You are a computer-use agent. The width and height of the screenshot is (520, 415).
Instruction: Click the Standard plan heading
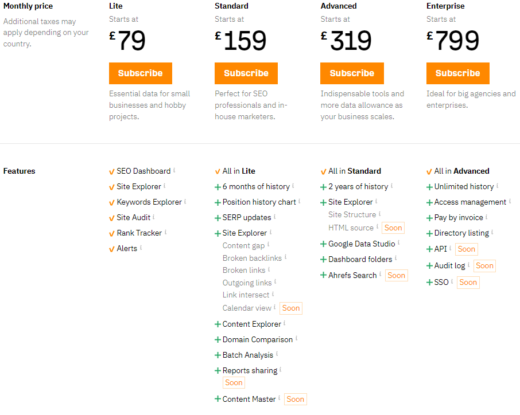click(231, 6)
